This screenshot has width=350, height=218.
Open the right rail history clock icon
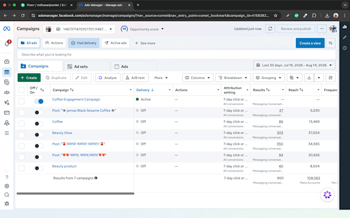pos(345,48)
